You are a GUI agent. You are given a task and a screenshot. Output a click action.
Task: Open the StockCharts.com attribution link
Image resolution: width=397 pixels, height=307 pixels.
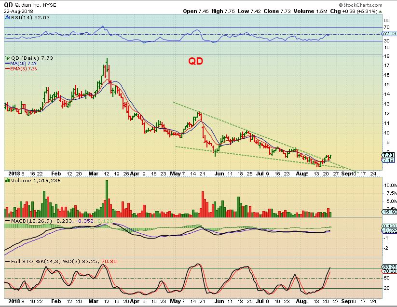[360, 5]
